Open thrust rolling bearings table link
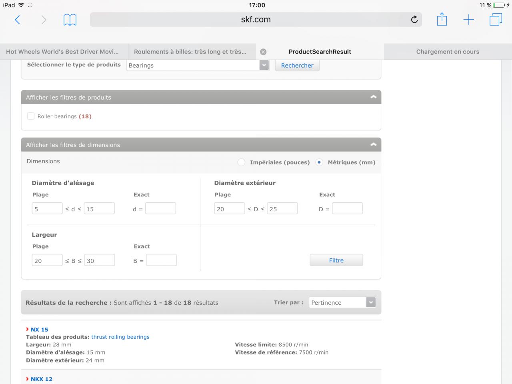The image size is (512, 384). coord(120,337)
